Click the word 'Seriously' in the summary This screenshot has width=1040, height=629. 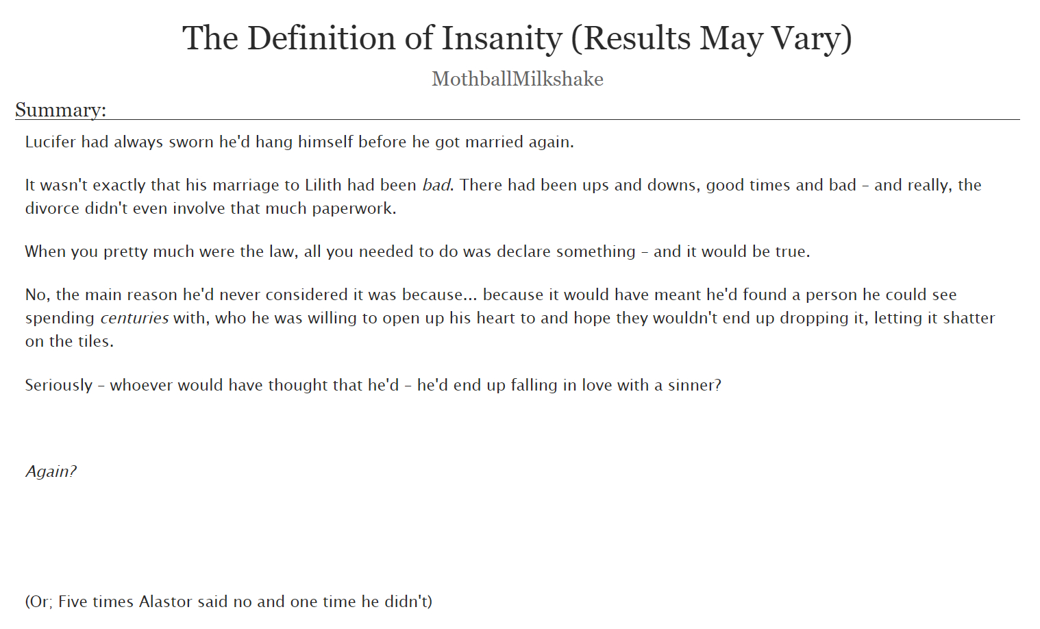pos(58,385)
